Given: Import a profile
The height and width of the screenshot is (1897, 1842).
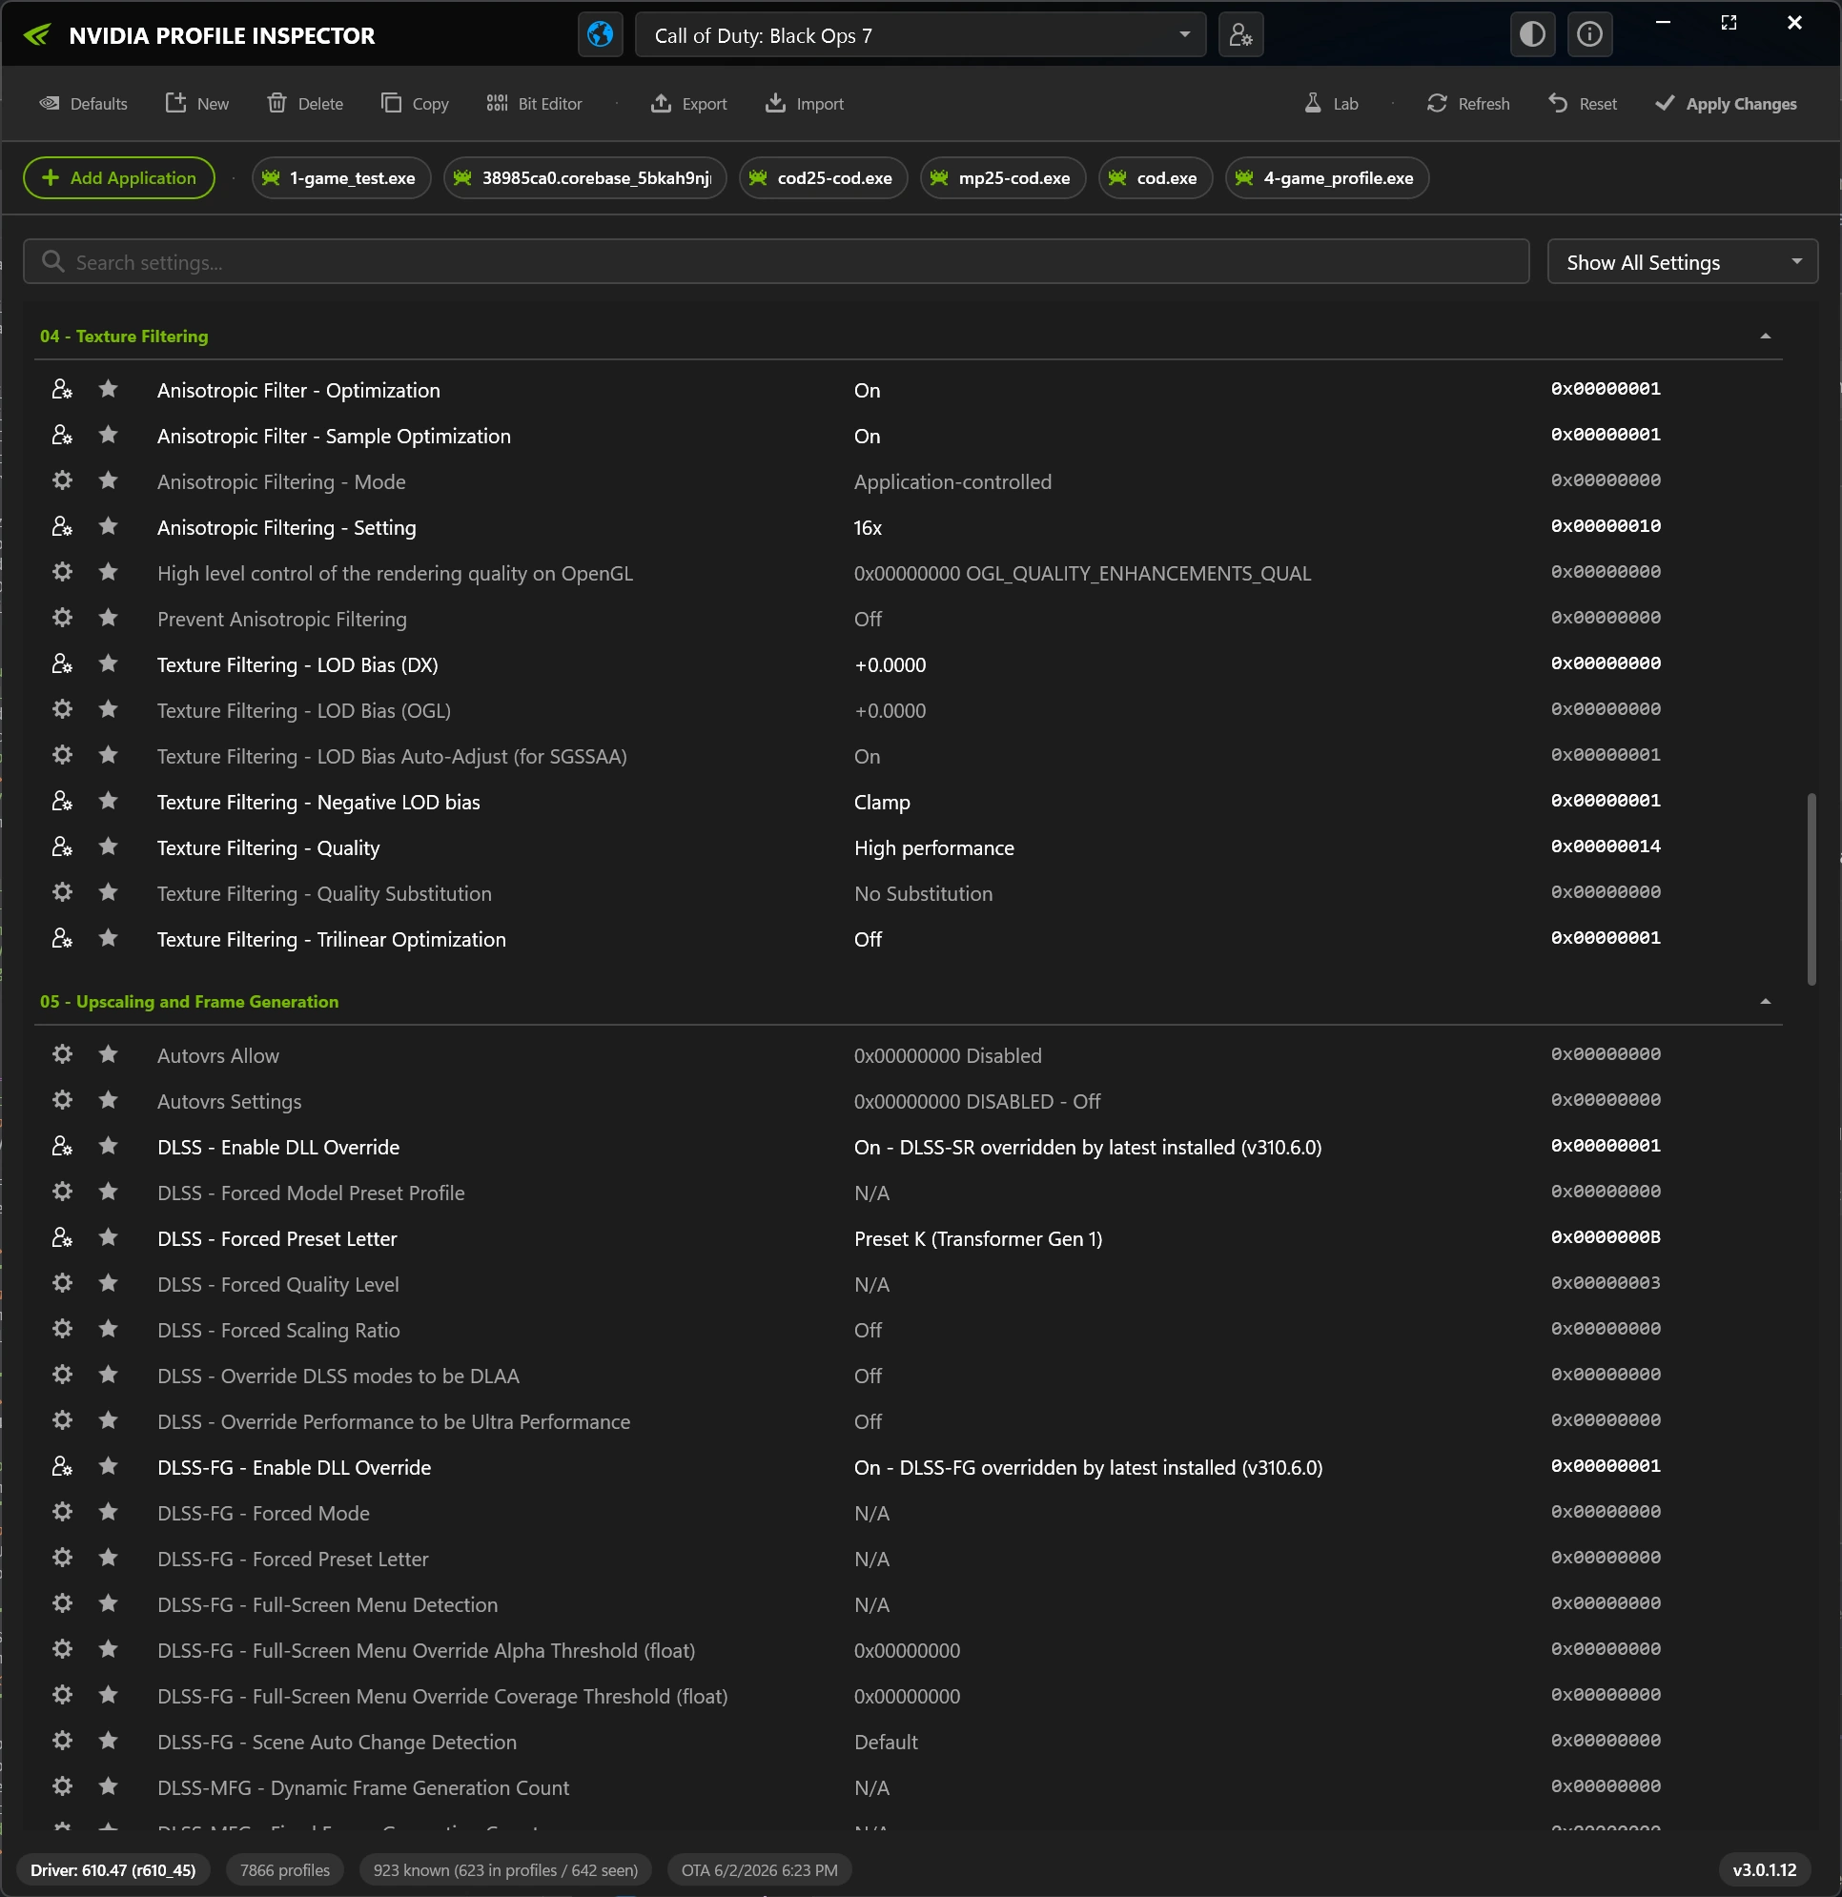Looking at the screenshot, I should (x=806, y=104).
